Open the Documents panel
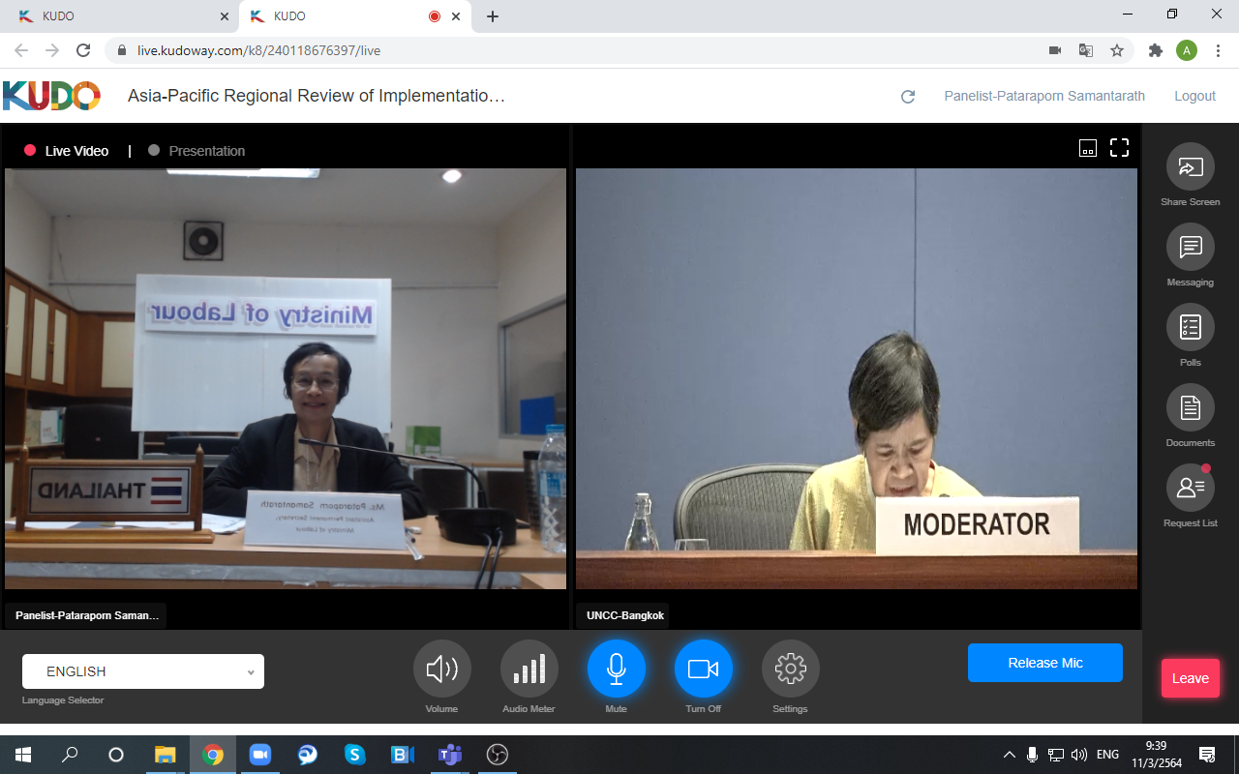The height and width of the screenshot is (774, 1239). pyautogui.click(x=1190, y=408)
